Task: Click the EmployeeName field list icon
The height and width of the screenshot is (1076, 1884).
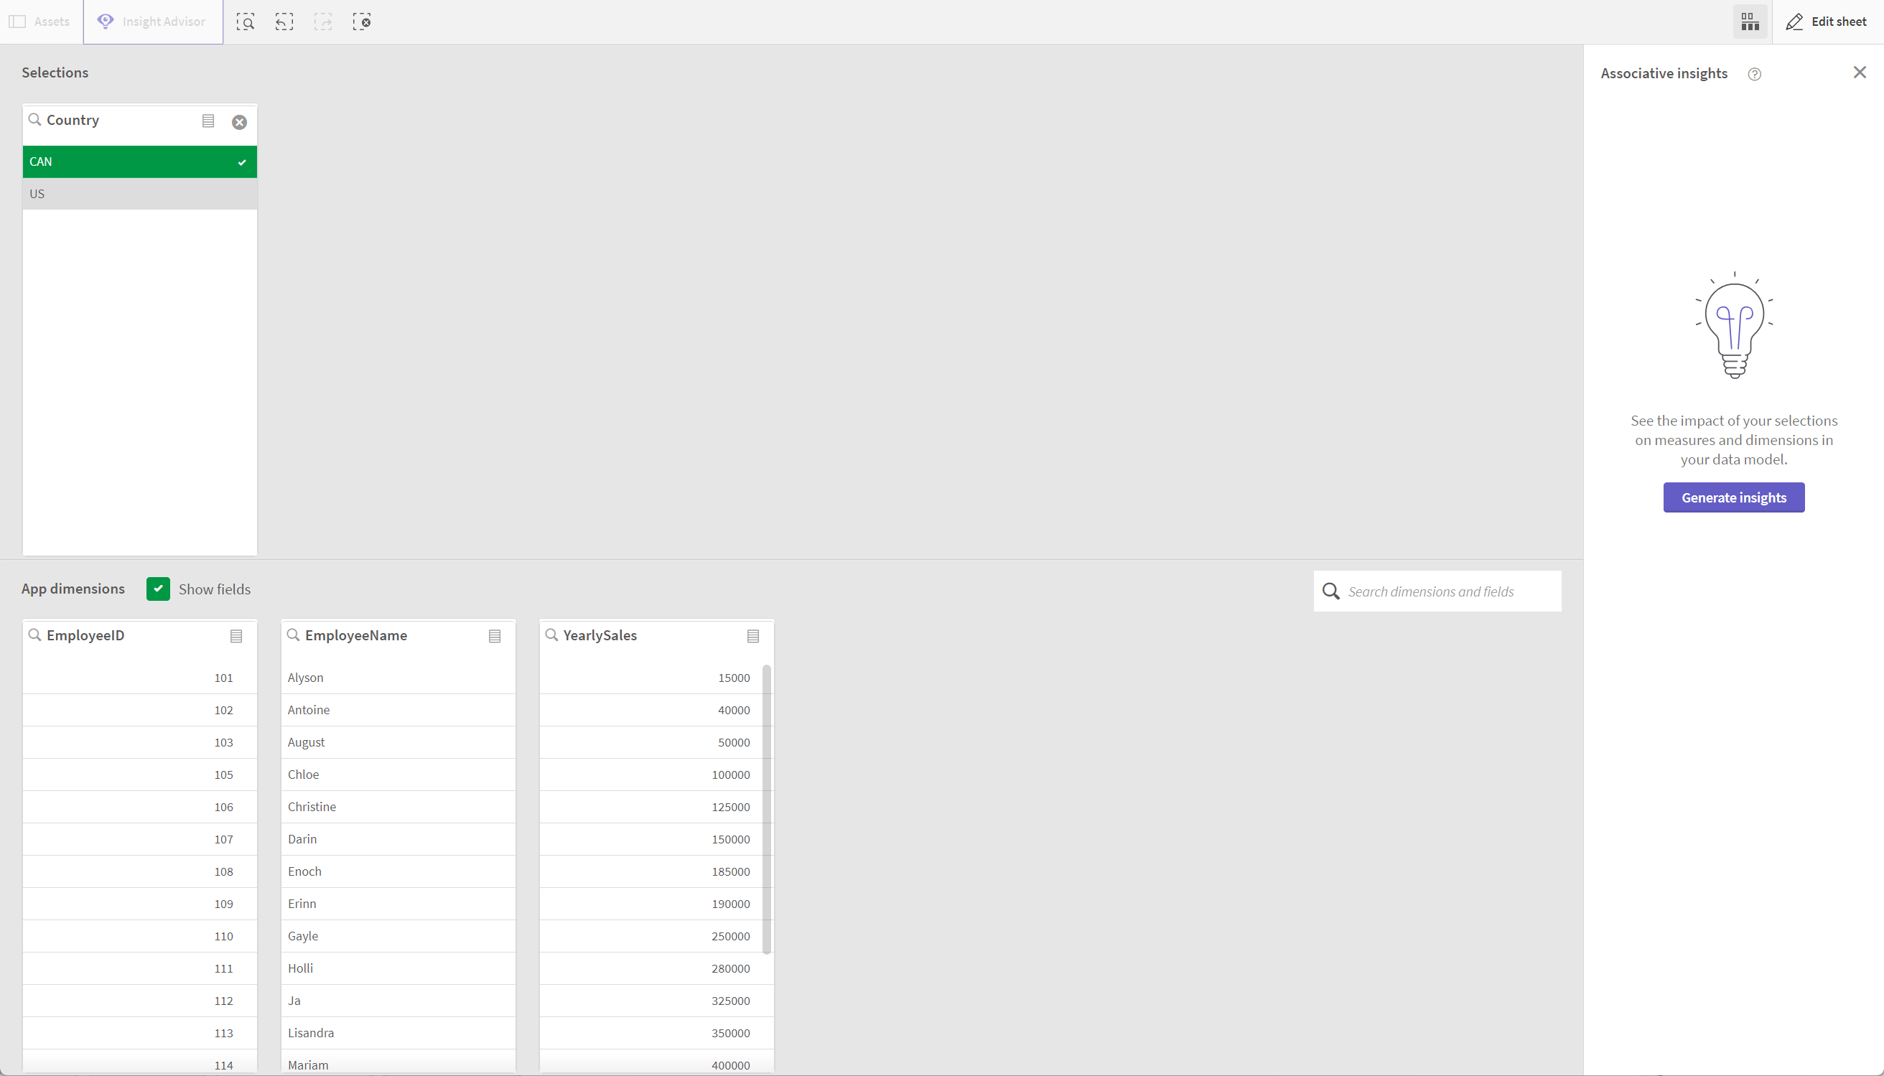Action: (x=494, y=635)
